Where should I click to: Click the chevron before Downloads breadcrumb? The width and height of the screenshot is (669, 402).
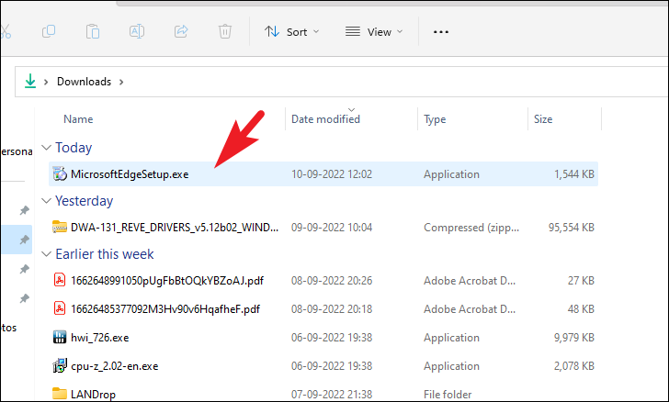point(46,82)
